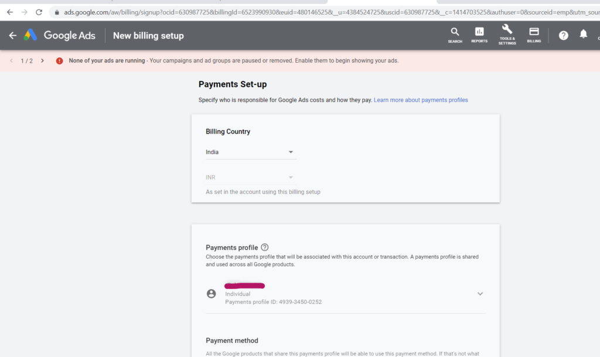The height and width of the screenshot is (357, 600).
Task: Go to next alert notification
Action: (42, 61)
